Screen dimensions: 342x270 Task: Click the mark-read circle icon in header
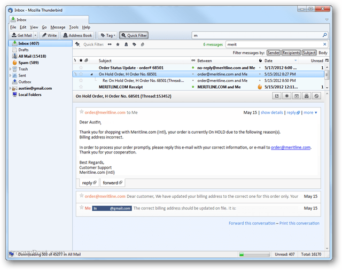286,96
